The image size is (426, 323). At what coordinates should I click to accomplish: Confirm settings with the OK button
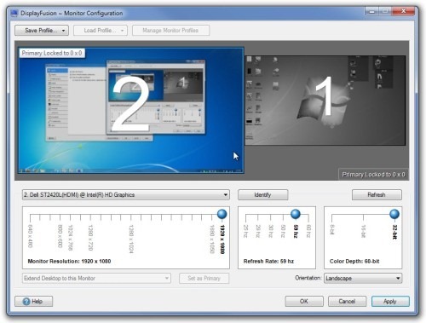(x=304, y=302)
